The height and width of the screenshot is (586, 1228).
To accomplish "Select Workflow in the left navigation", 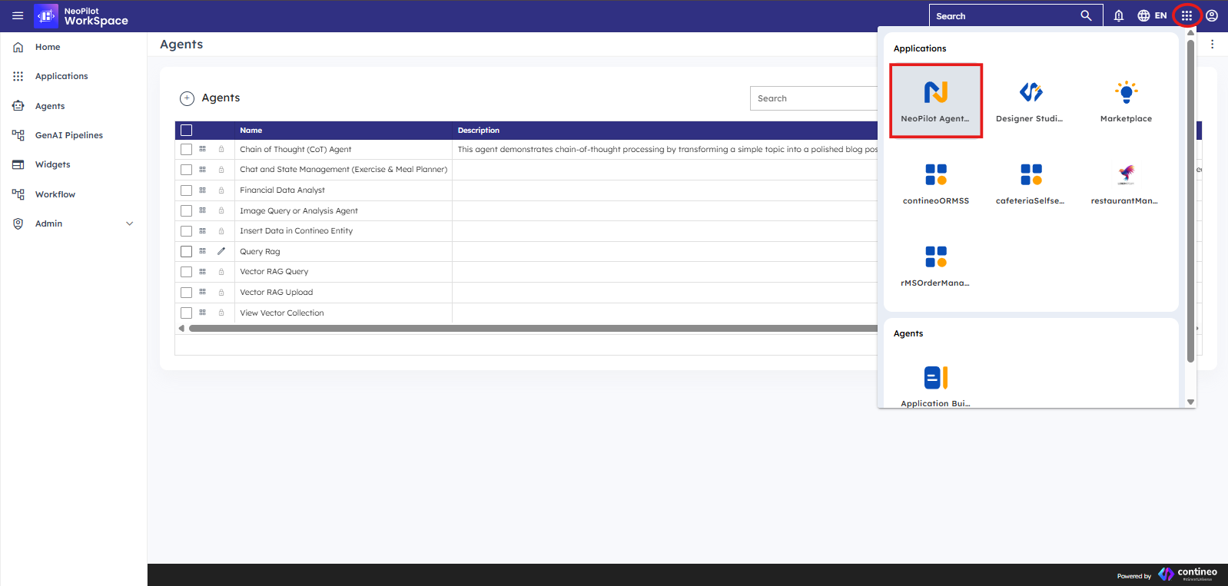I will tap(55, 194).
